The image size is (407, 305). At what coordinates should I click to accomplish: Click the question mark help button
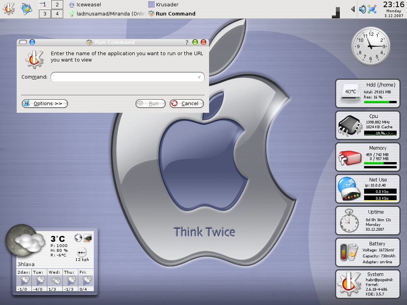(187, 42)
